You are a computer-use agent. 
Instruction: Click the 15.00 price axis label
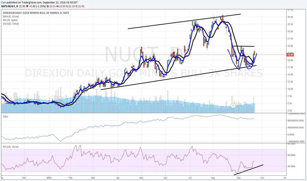click(290, 75)
